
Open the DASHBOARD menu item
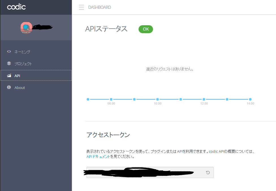point(100,7)
